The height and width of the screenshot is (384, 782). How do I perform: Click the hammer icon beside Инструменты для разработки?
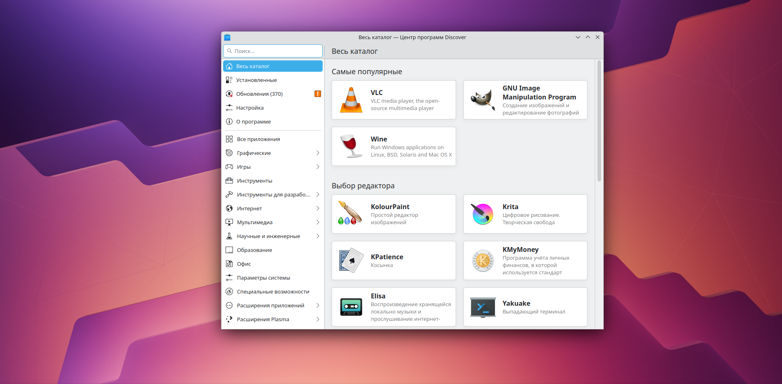(x=229, y=194)
